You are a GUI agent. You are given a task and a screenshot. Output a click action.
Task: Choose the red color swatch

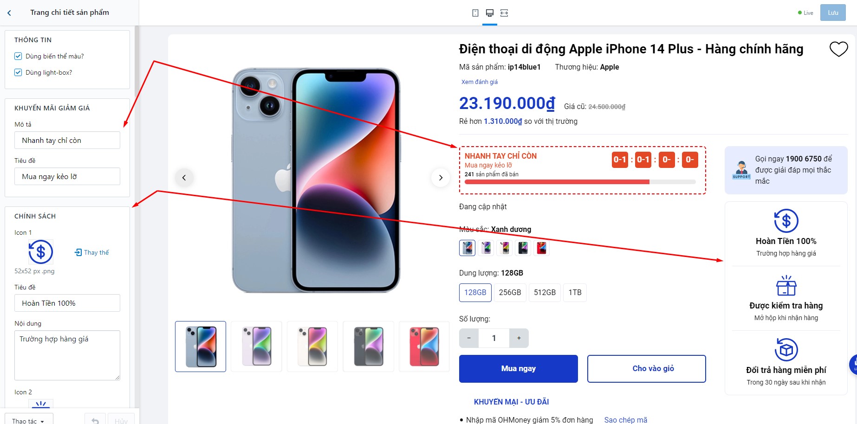coord(541,248)
